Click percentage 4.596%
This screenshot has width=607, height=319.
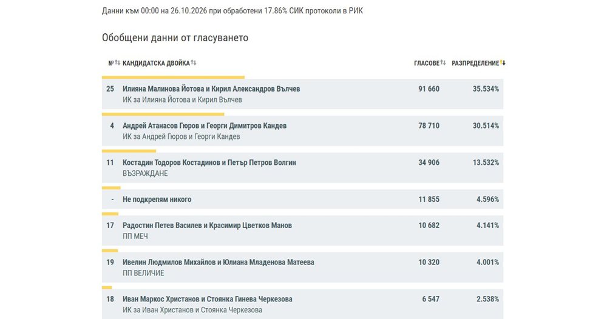point(488,200)
